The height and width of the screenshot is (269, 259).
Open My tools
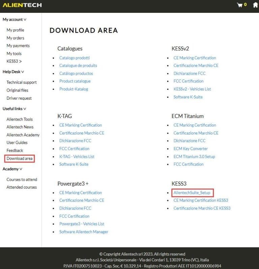[14, 53]
